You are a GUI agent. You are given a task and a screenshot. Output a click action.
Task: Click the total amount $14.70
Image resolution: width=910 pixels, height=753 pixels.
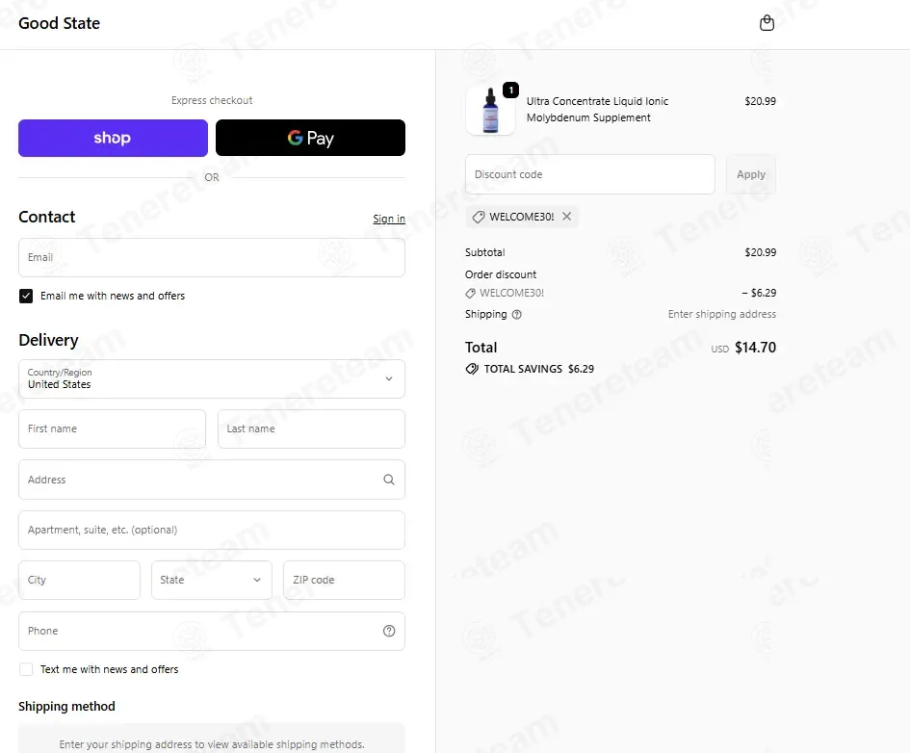tap(755, 348)
